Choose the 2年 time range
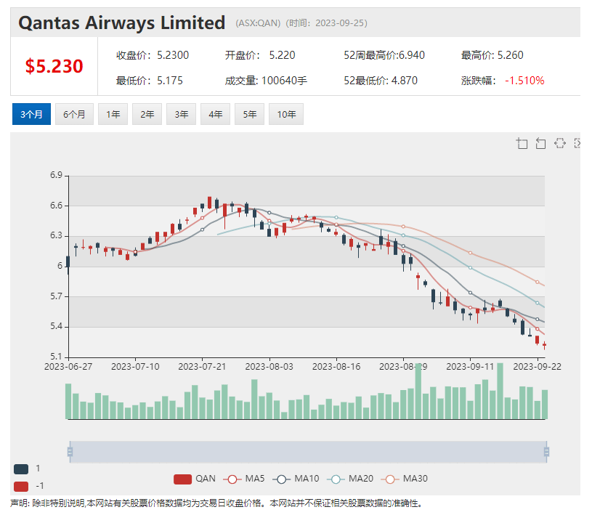592x515 pixels. [x=147, y=114]
